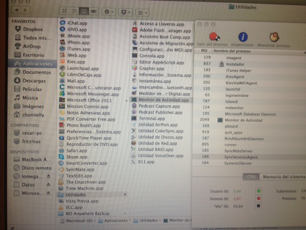Open the Finder action gear dropdown
Image resolution: width=306 pixels, height=230 pixels.
tap(109, 12)
